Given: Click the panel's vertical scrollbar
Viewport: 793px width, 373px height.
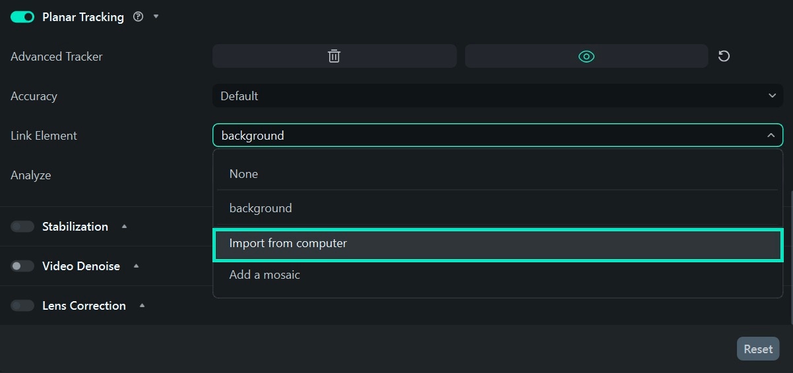Looking at the screenshot, I should point(790,257).
